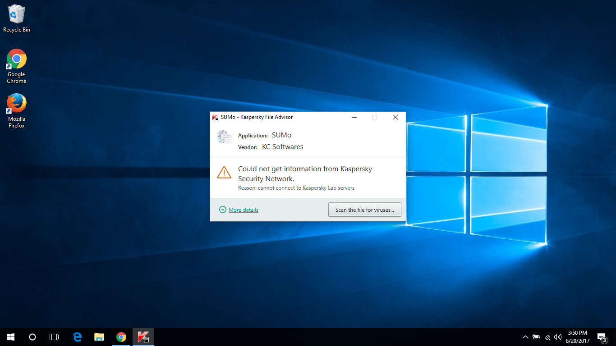The image size is (616, 346).
Task: Open the More details link
Action: point(244,210)
